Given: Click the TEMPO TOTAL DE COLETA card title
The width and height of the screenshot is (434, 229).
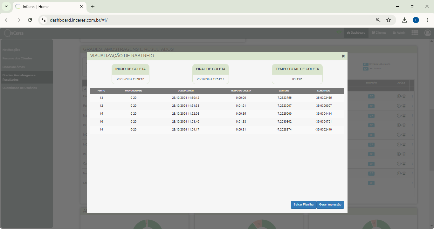Looking at the screenshot, I should click(297, 69).
